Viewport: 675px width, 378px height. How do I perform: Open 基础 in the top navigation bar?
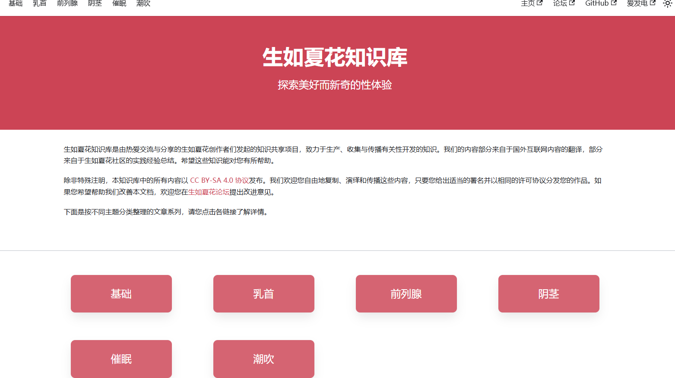(x=16, y=3)
